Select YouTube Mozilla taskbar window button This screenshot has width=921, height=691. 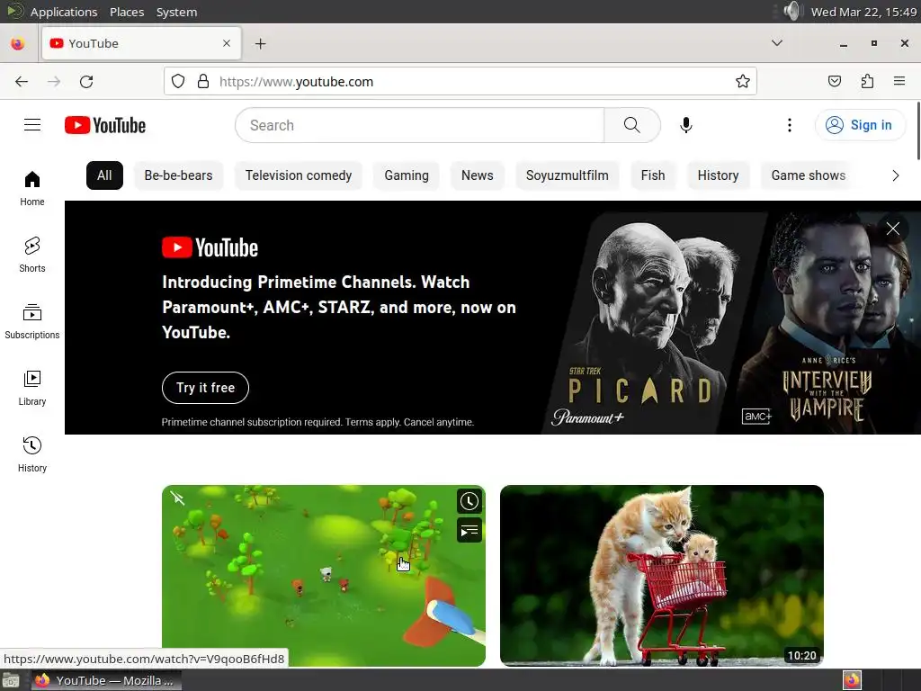[106, 680]
